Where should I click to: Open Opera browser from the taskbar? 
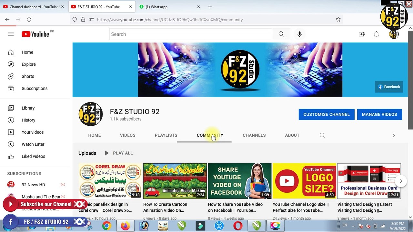(238, 226)
